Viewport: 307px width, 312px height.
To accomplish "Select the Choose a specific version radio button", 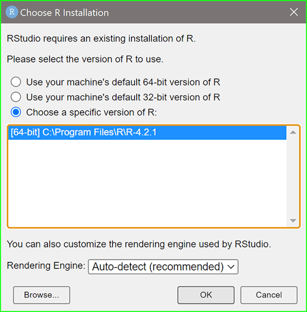I will point(16,112).
